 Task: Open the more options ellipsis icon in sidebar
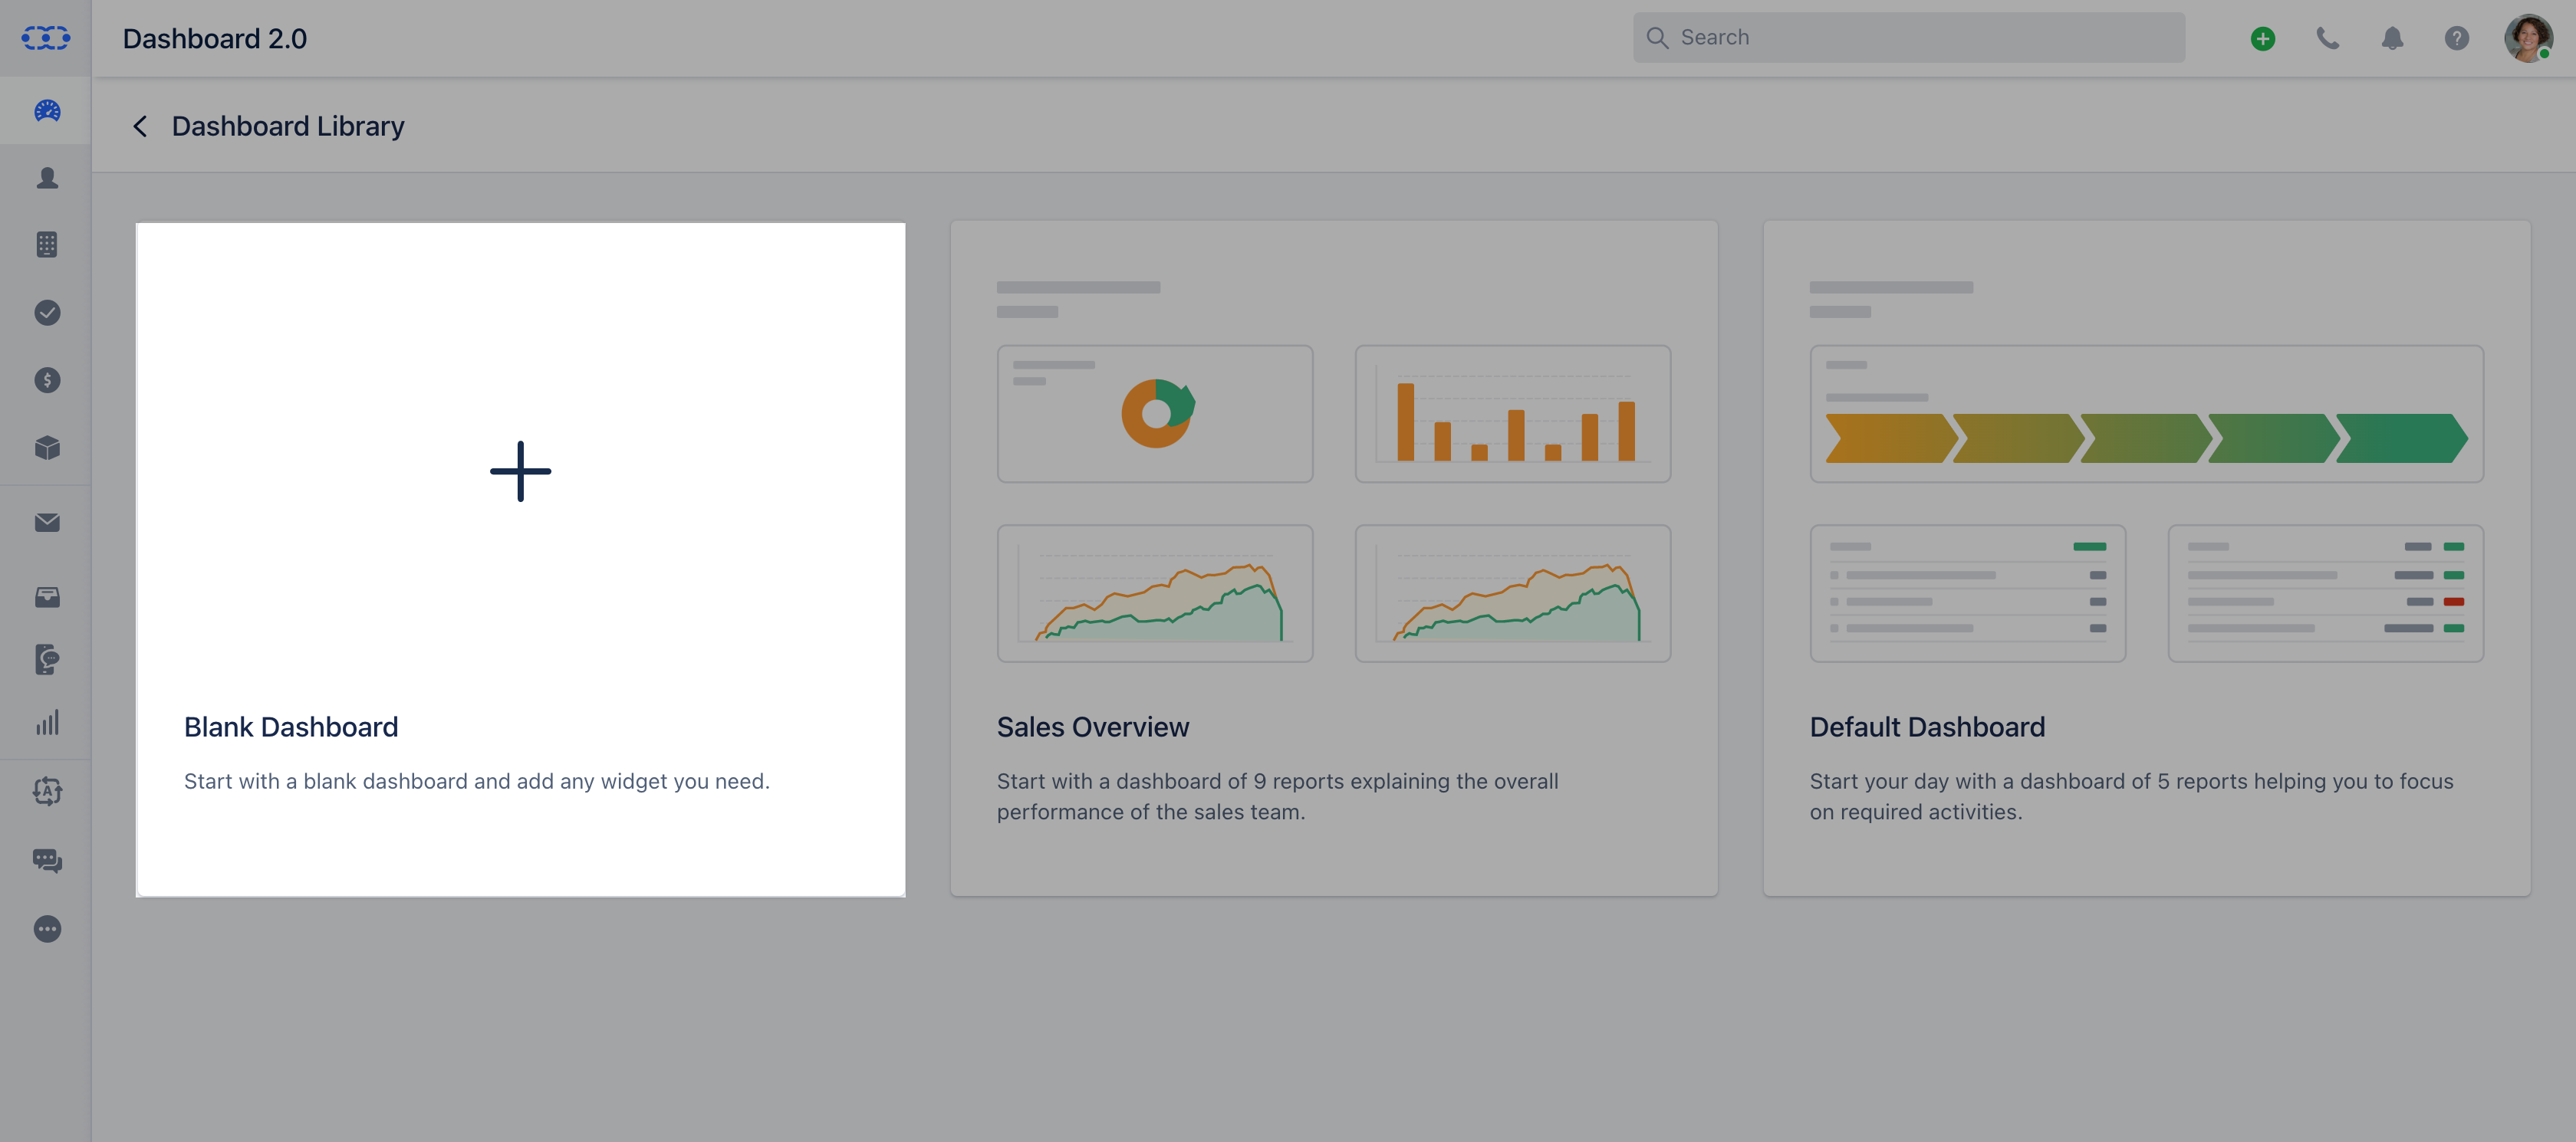tap(47, 929)
